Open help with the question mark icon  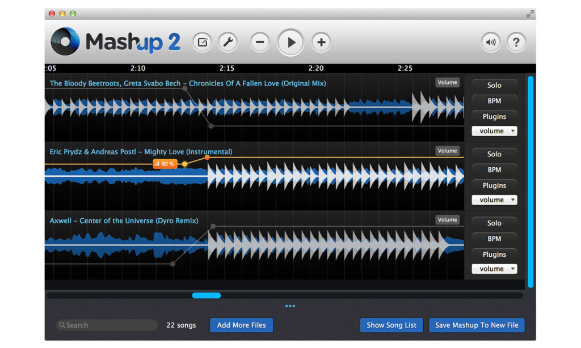[516, 42]
